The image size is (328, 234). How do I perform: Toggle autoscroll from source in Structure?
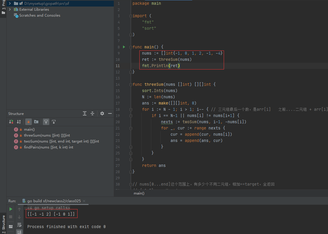[54, 122]
